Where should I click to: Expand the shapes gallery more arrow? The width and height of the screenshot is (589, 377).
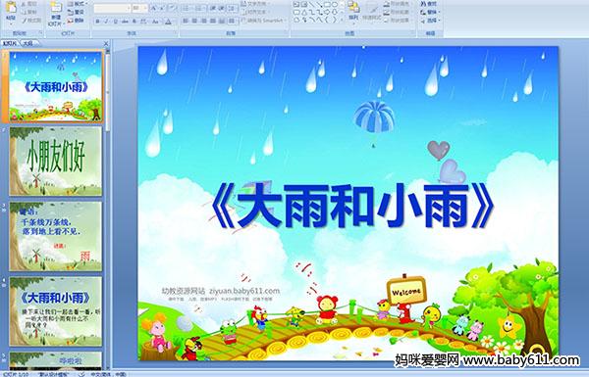(x=342, y=20)
